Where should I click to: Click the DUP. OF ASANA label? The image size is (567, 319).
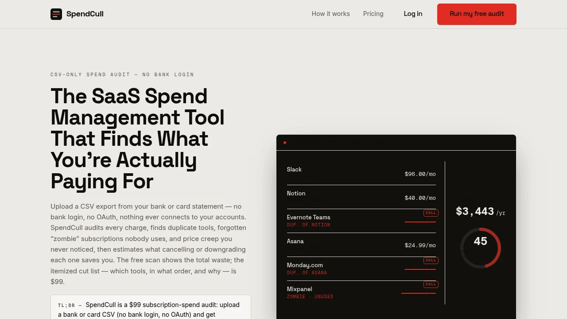click(307, 273)
